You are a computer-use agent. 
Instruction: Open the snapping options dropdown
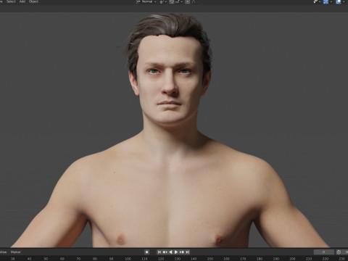click(x=179, y=1)
